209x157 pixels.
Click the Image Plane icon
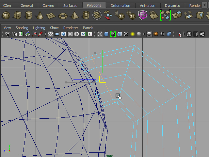(27, 34)
